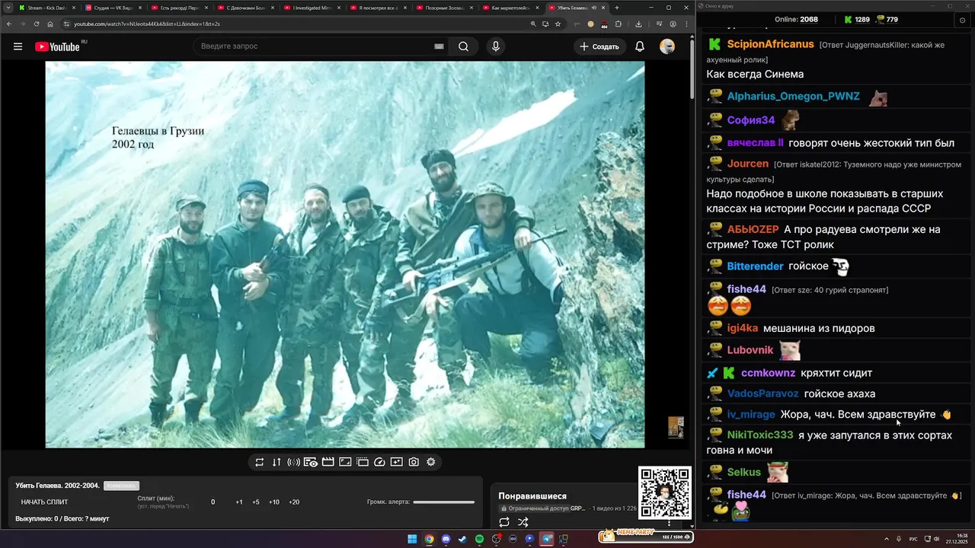Click the video frame to pause
Screen dimensions: 975x548
click(x=344, y=254)
